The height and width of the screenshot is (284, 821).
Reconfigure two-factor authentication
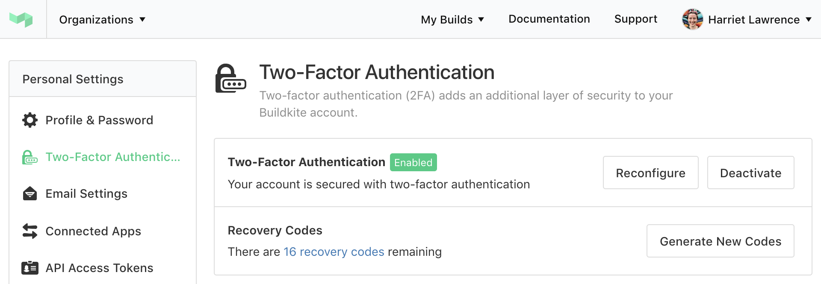click(650, 173)
